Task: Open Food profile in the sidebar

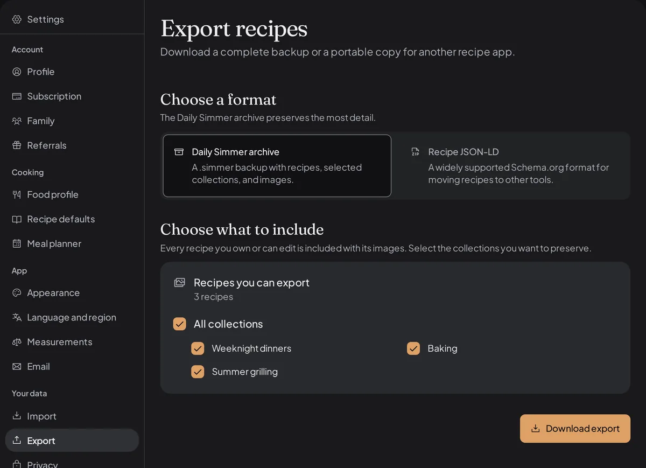Action: coord(72,194)
